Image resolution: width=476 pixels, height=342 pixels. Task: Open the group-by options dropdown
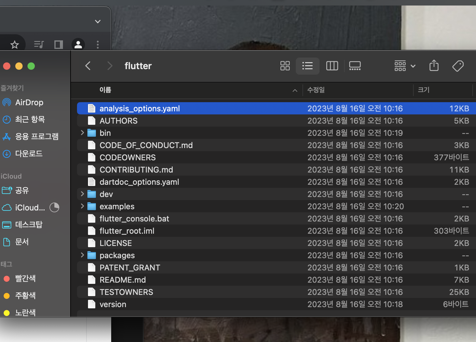(405, 66)
